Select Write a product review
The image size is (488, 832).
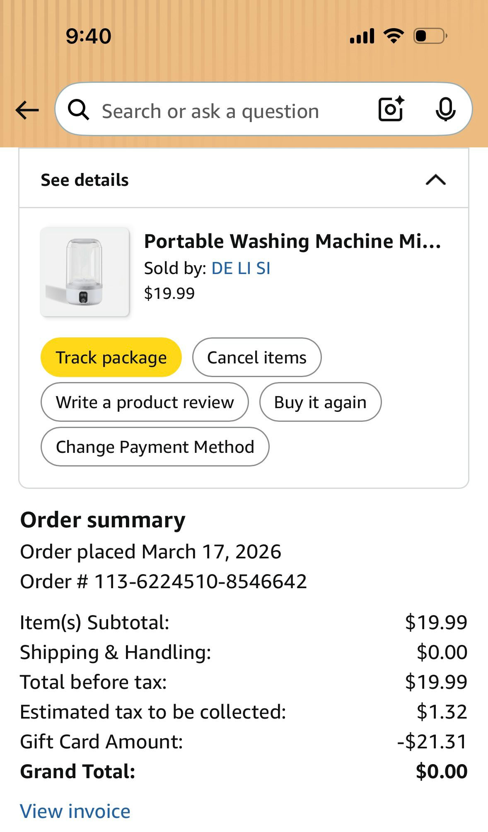tap(145, 402)
